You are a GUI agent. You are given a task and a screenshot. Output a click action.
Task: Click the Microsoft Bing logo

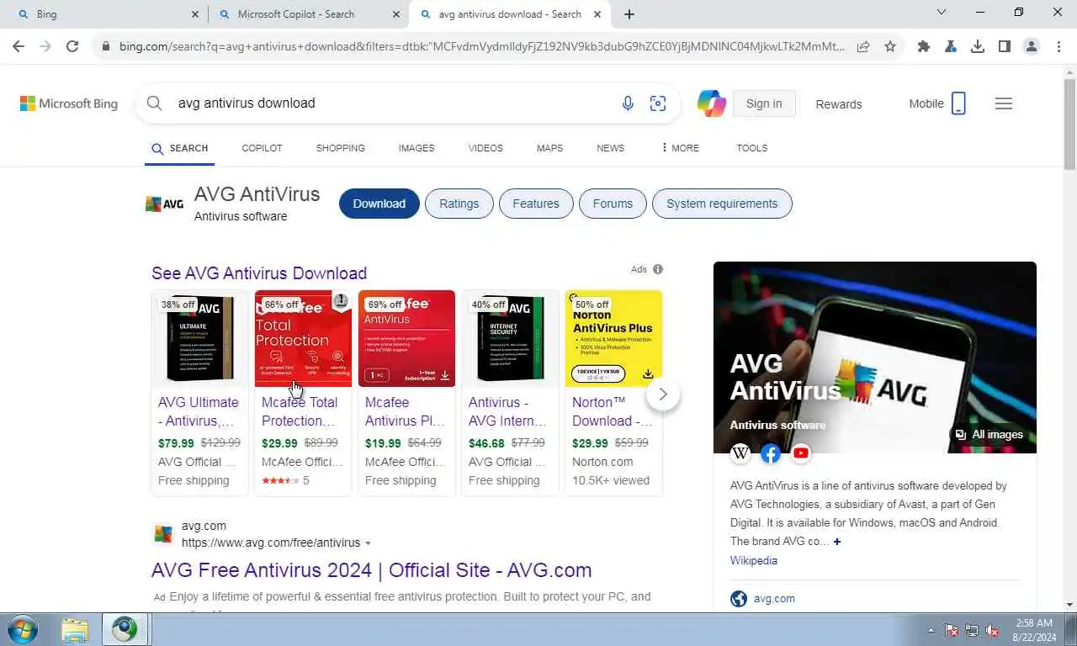[69, 103]
